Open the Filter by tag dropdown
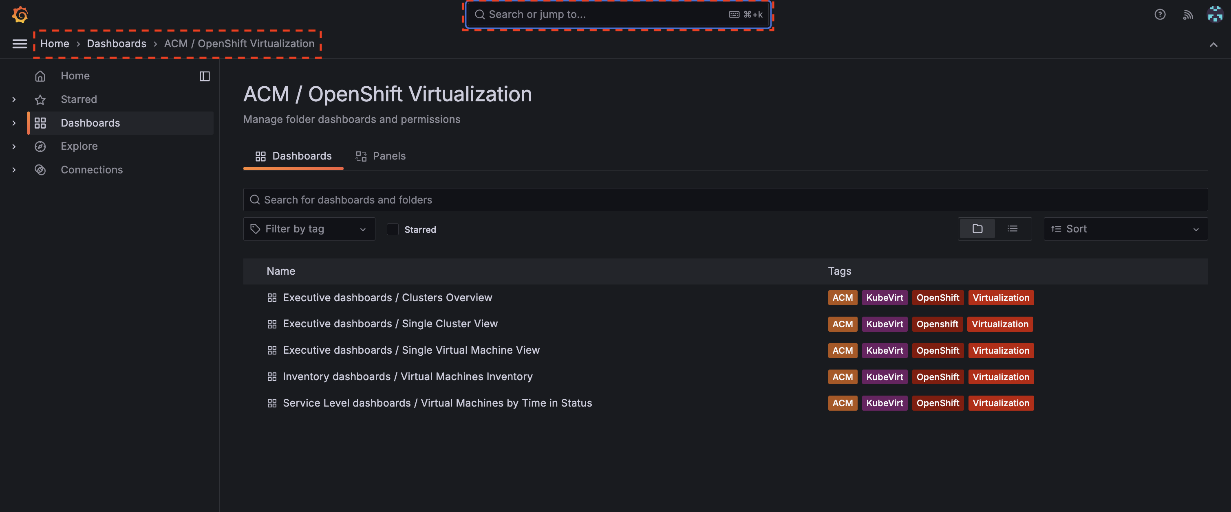 [309, 229]
